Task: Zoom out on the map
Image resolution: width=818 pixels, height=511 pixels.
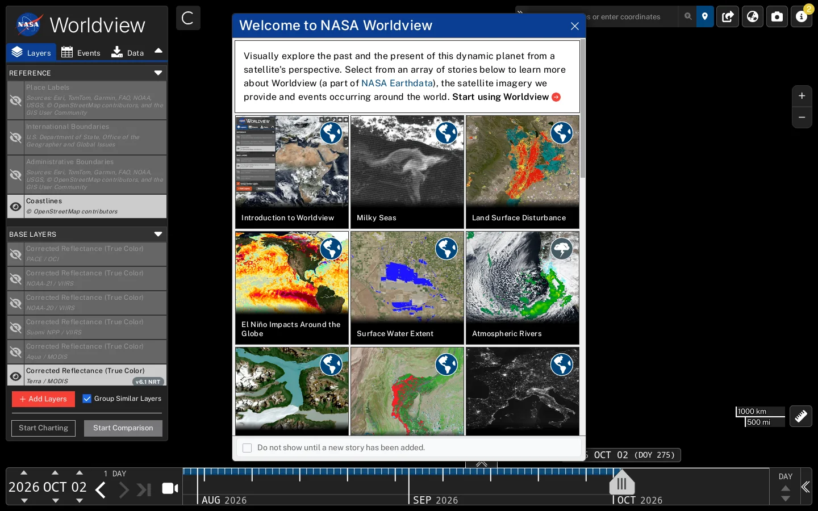Action: pos(802,118)
